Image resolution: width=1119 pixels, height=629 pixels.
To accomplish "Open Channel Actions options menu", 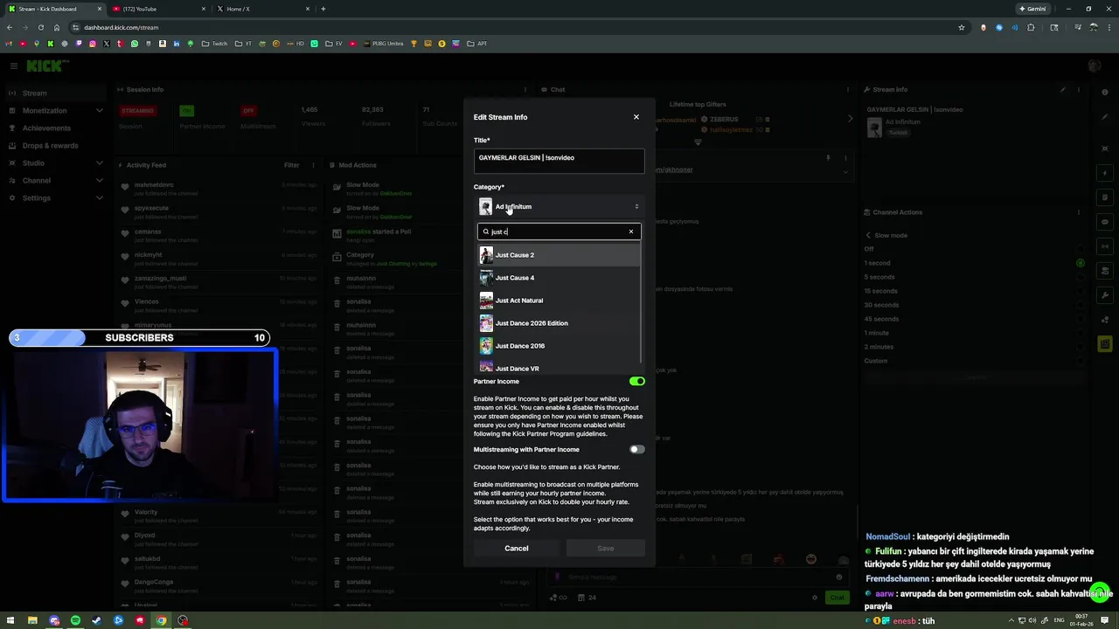I will click(1079, 212).
